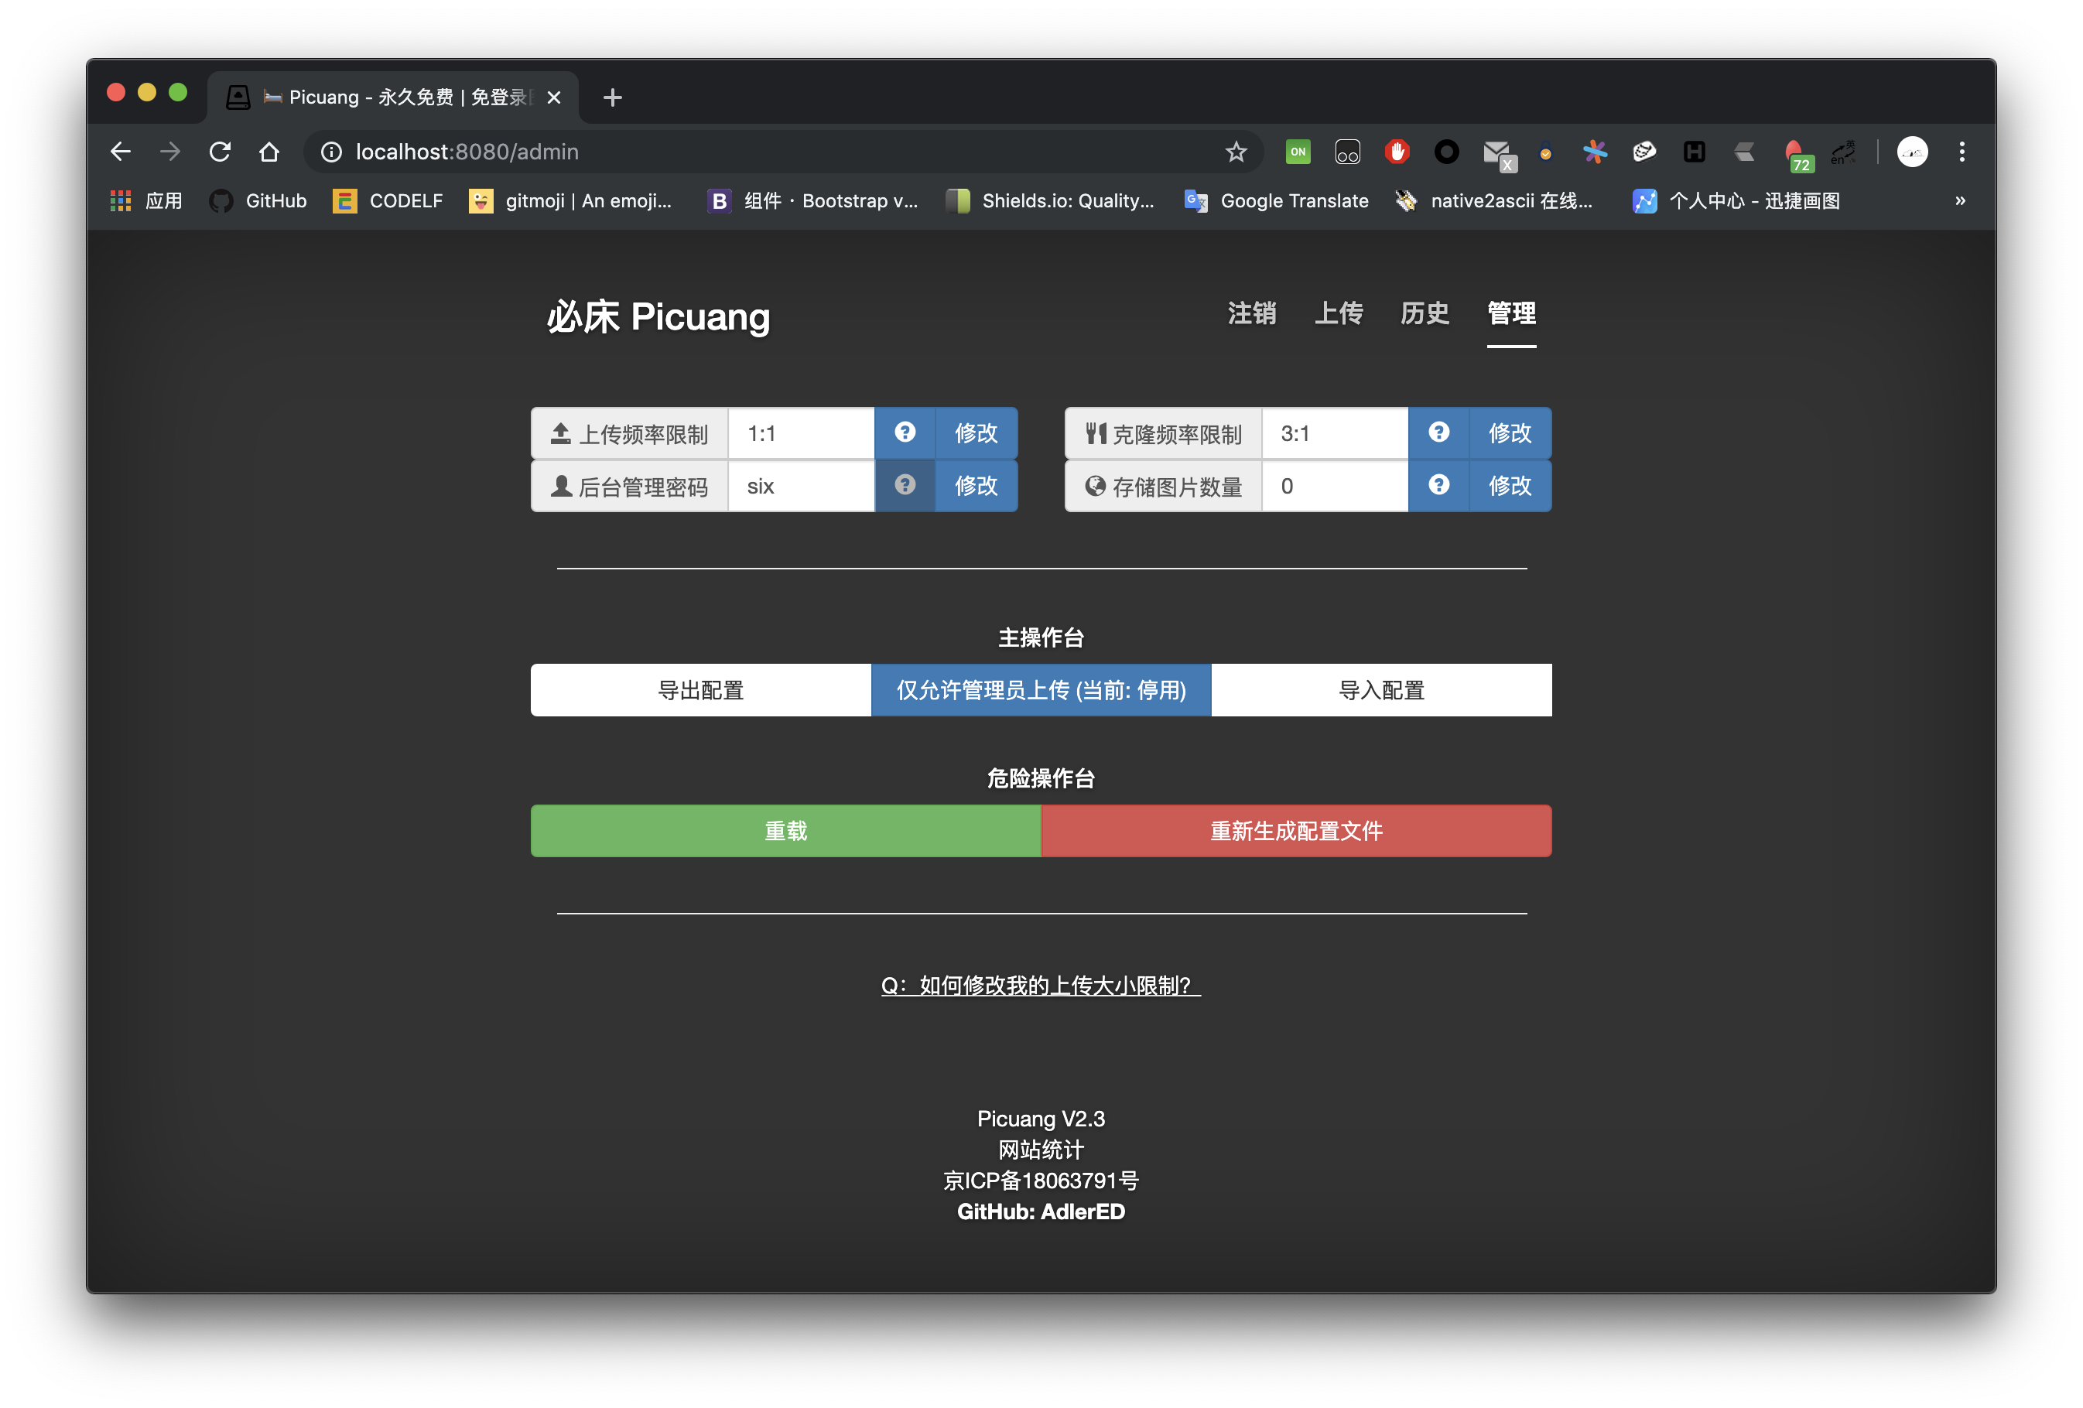This screenshot has height=1408, width=2083.
Task: Click 修改 for 后台管理密码
Action: [x=976, y=486]
